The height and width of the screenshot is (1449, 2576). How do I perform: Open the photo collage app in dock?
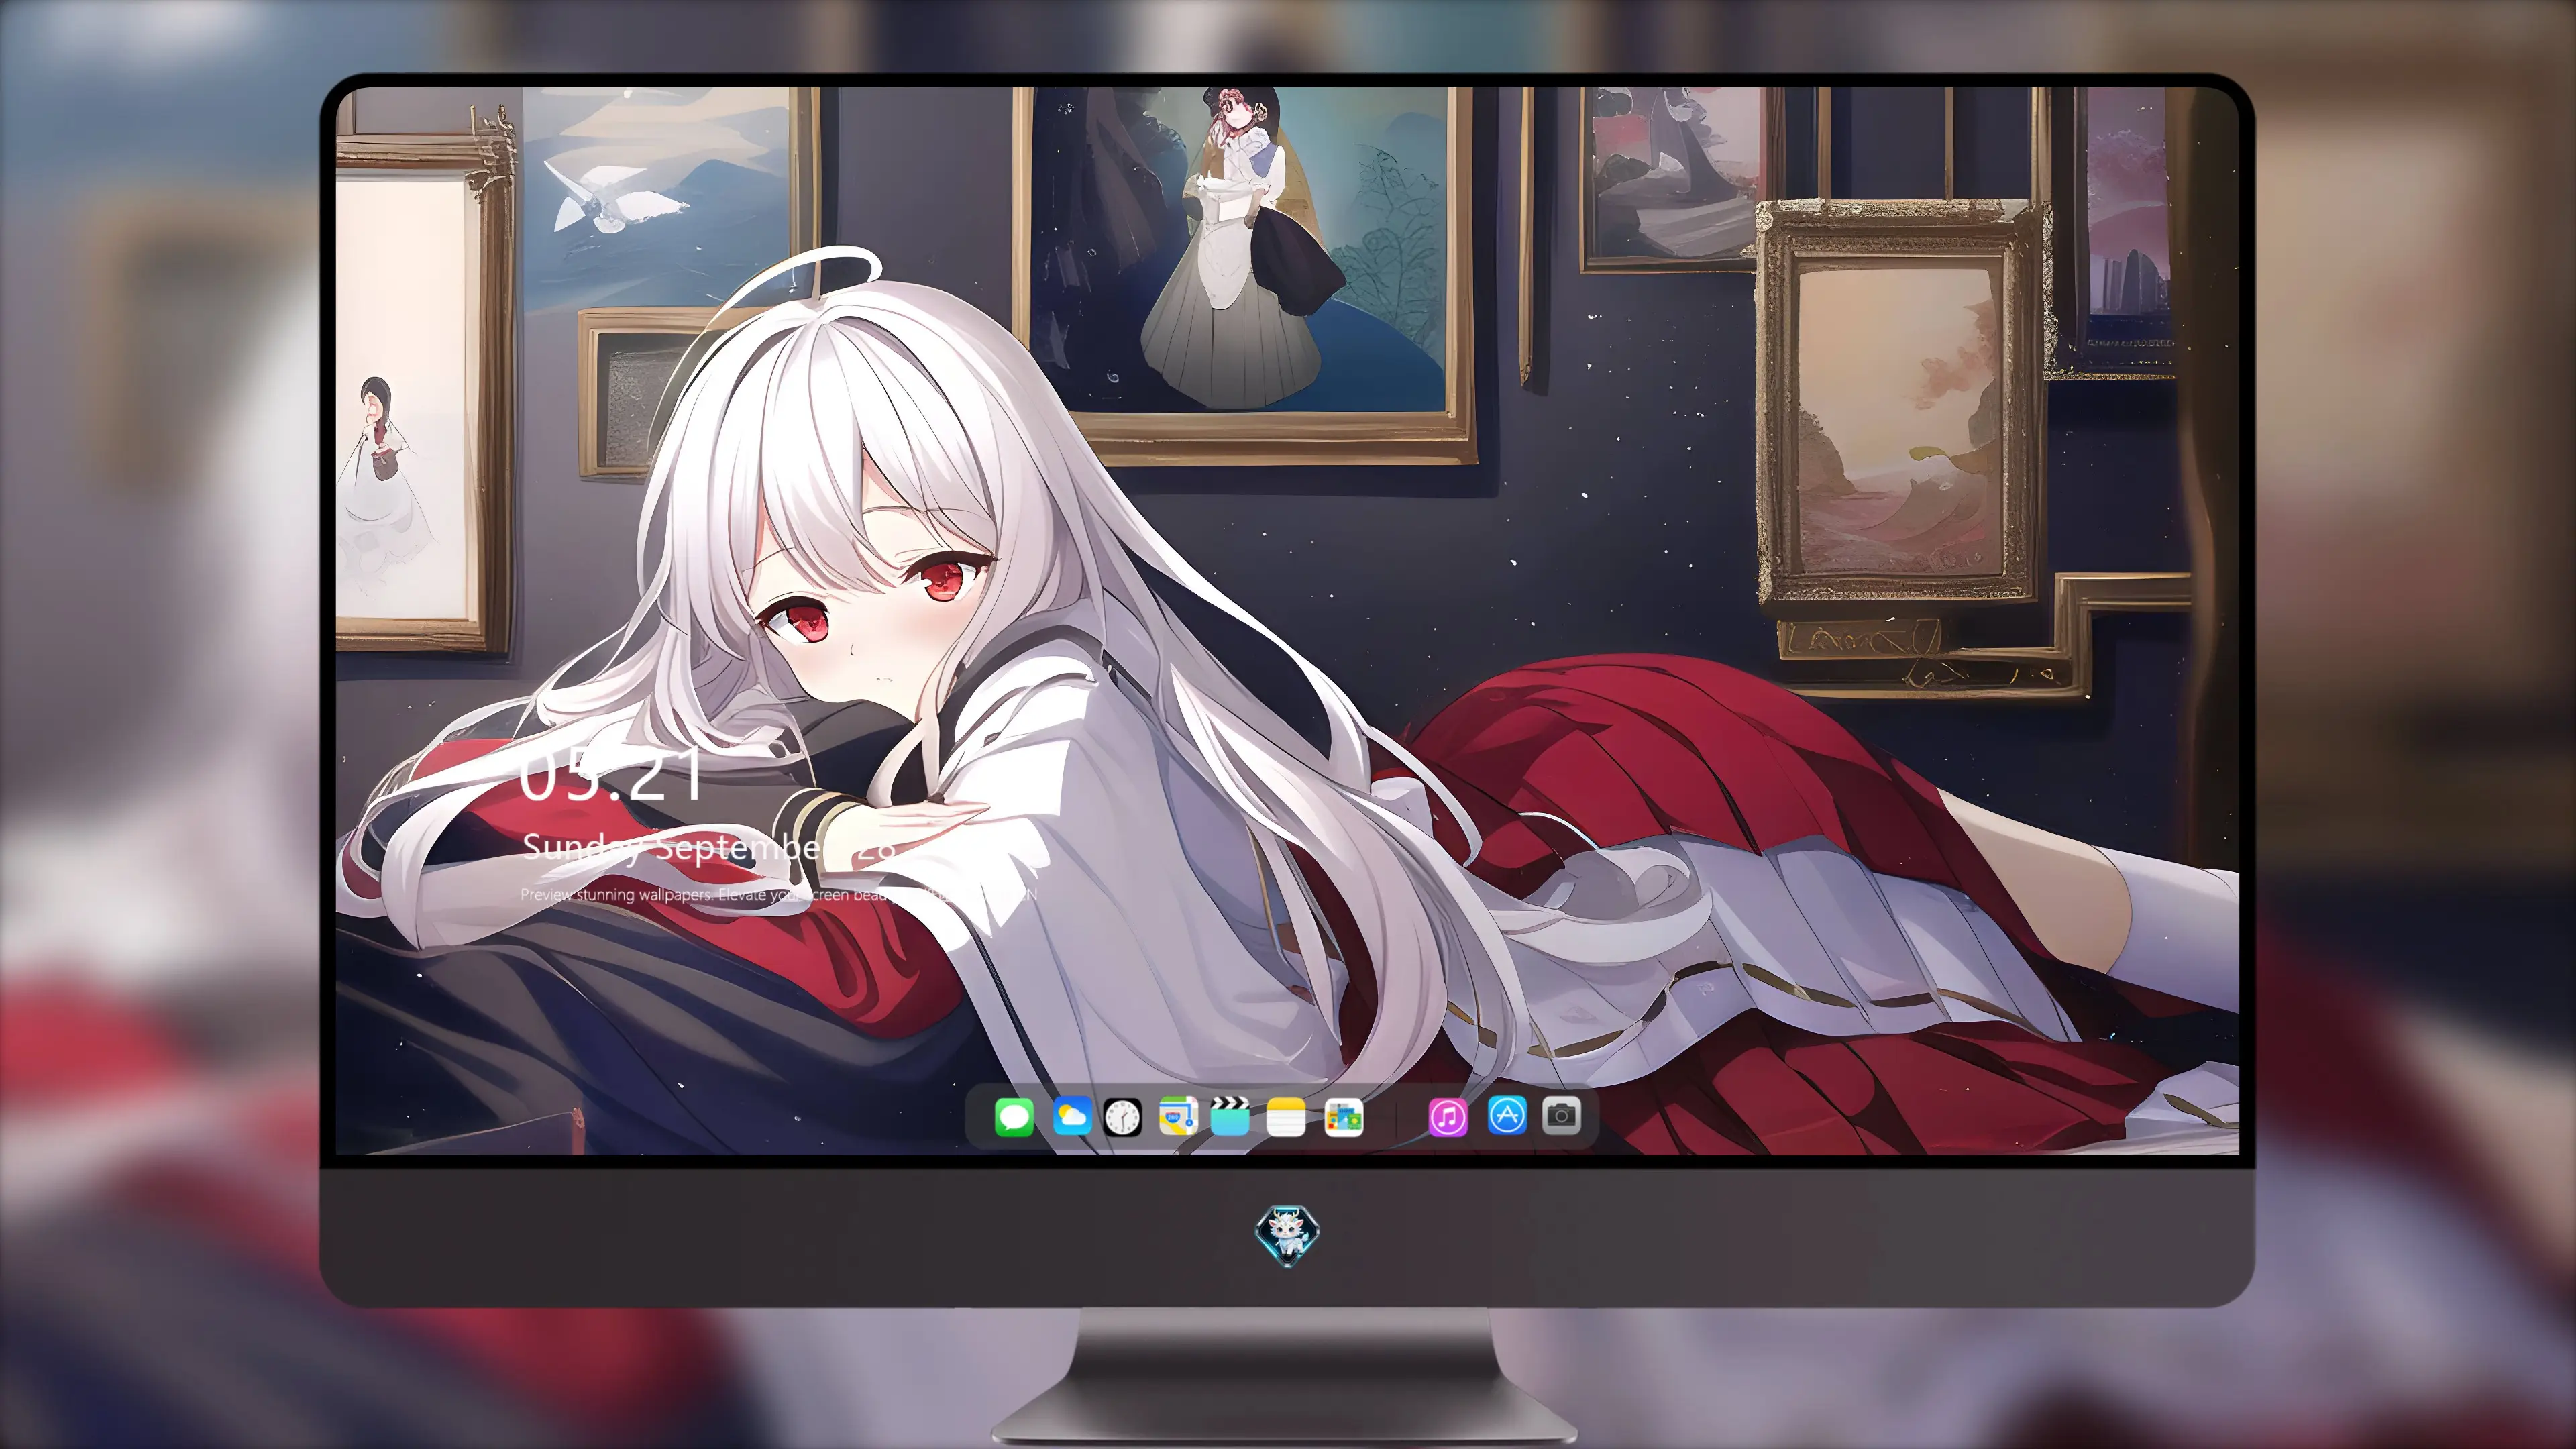click(1343, 1117)
